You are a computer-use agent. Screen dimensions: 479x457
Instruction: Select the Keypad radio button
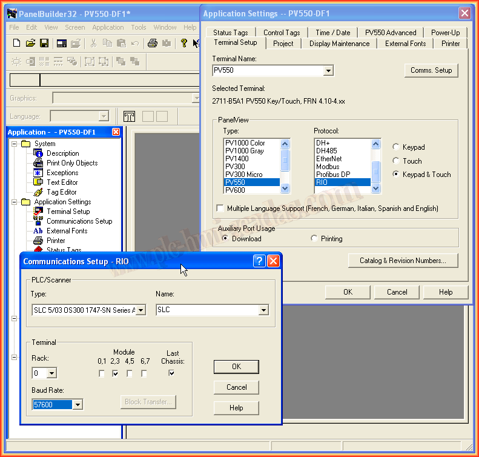(x=396, y=147)
